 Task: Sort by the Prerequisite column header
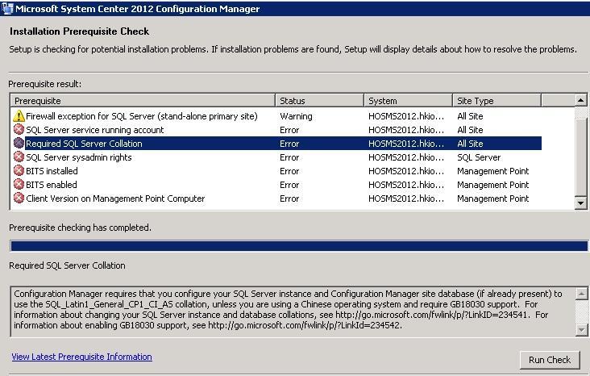click(143, 101)
